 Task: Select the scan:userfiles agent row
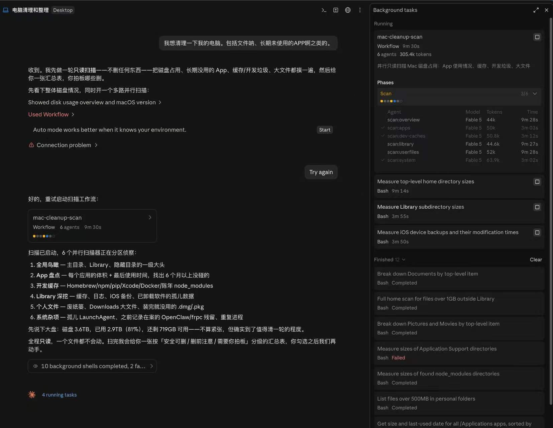coord(459,152)
